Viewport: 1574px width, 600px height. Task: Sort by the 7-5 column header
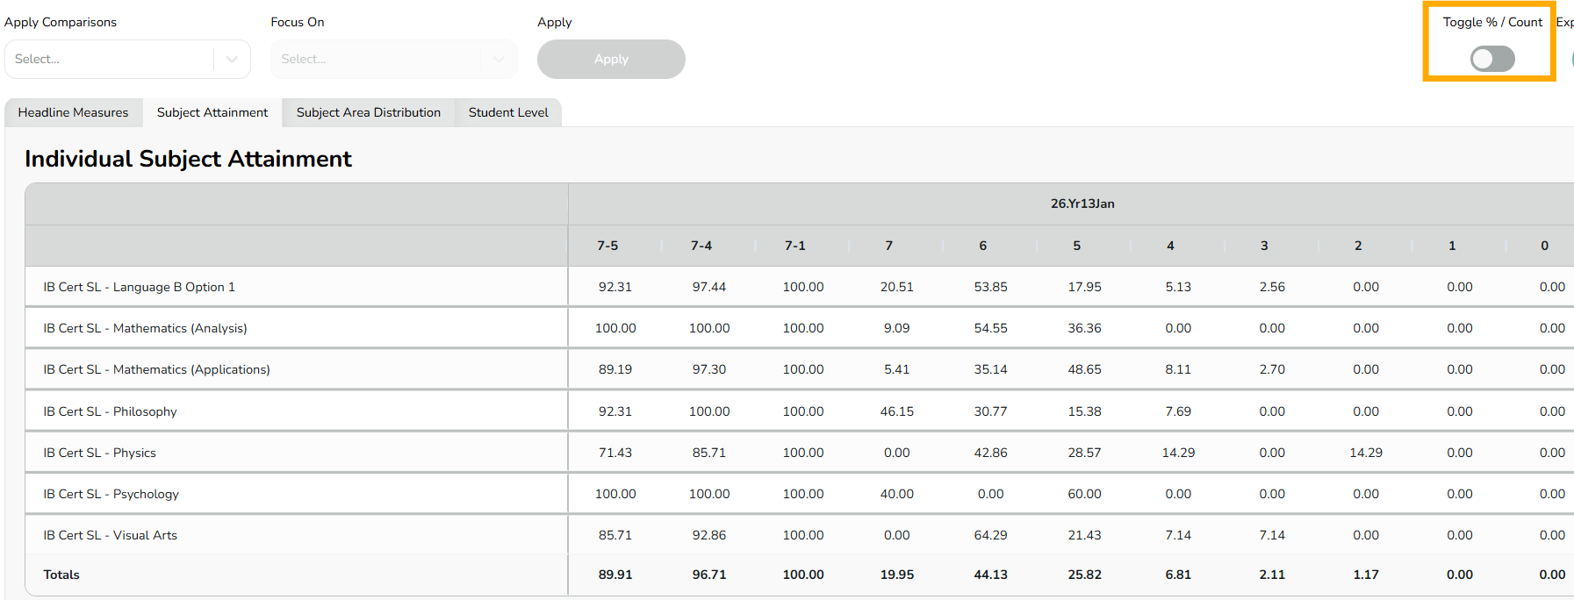(x=607, y=246)
